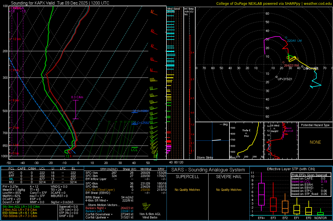
Task: Click the 220/41 LM hodograph label
Action: click(x=294, y=41)
